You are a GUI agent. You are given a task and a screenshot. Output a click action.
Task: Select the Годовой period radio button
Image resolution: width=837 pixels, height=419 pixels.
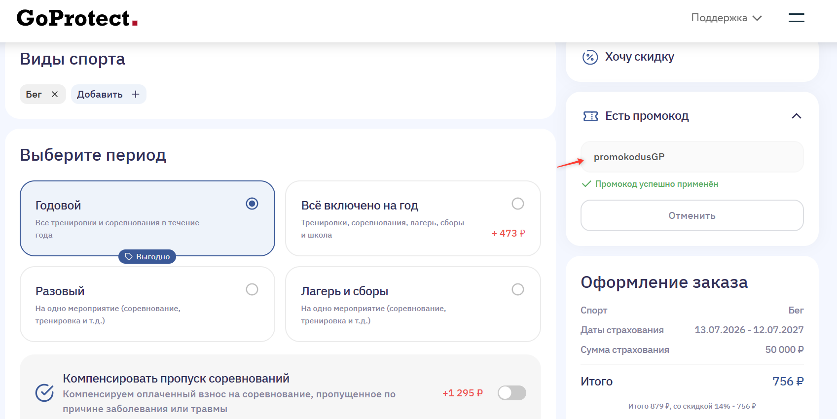pyautogui.click(x=252, y=204)
